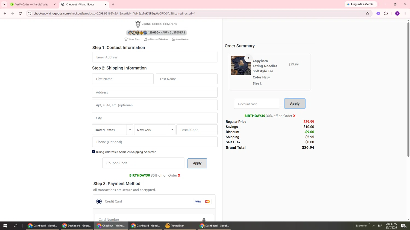Open the taskbar clock and date
The height and width of the screenshot is (230, 410).
click(x=391, y=226)
